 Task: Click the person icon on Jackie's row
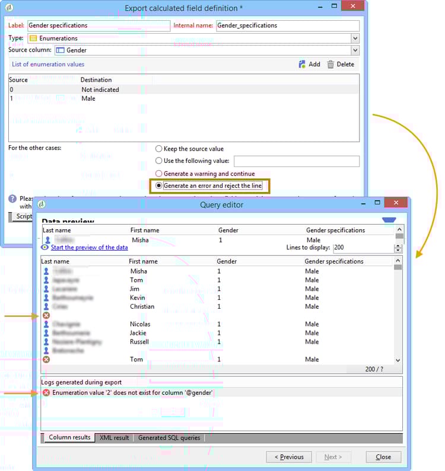46,333
